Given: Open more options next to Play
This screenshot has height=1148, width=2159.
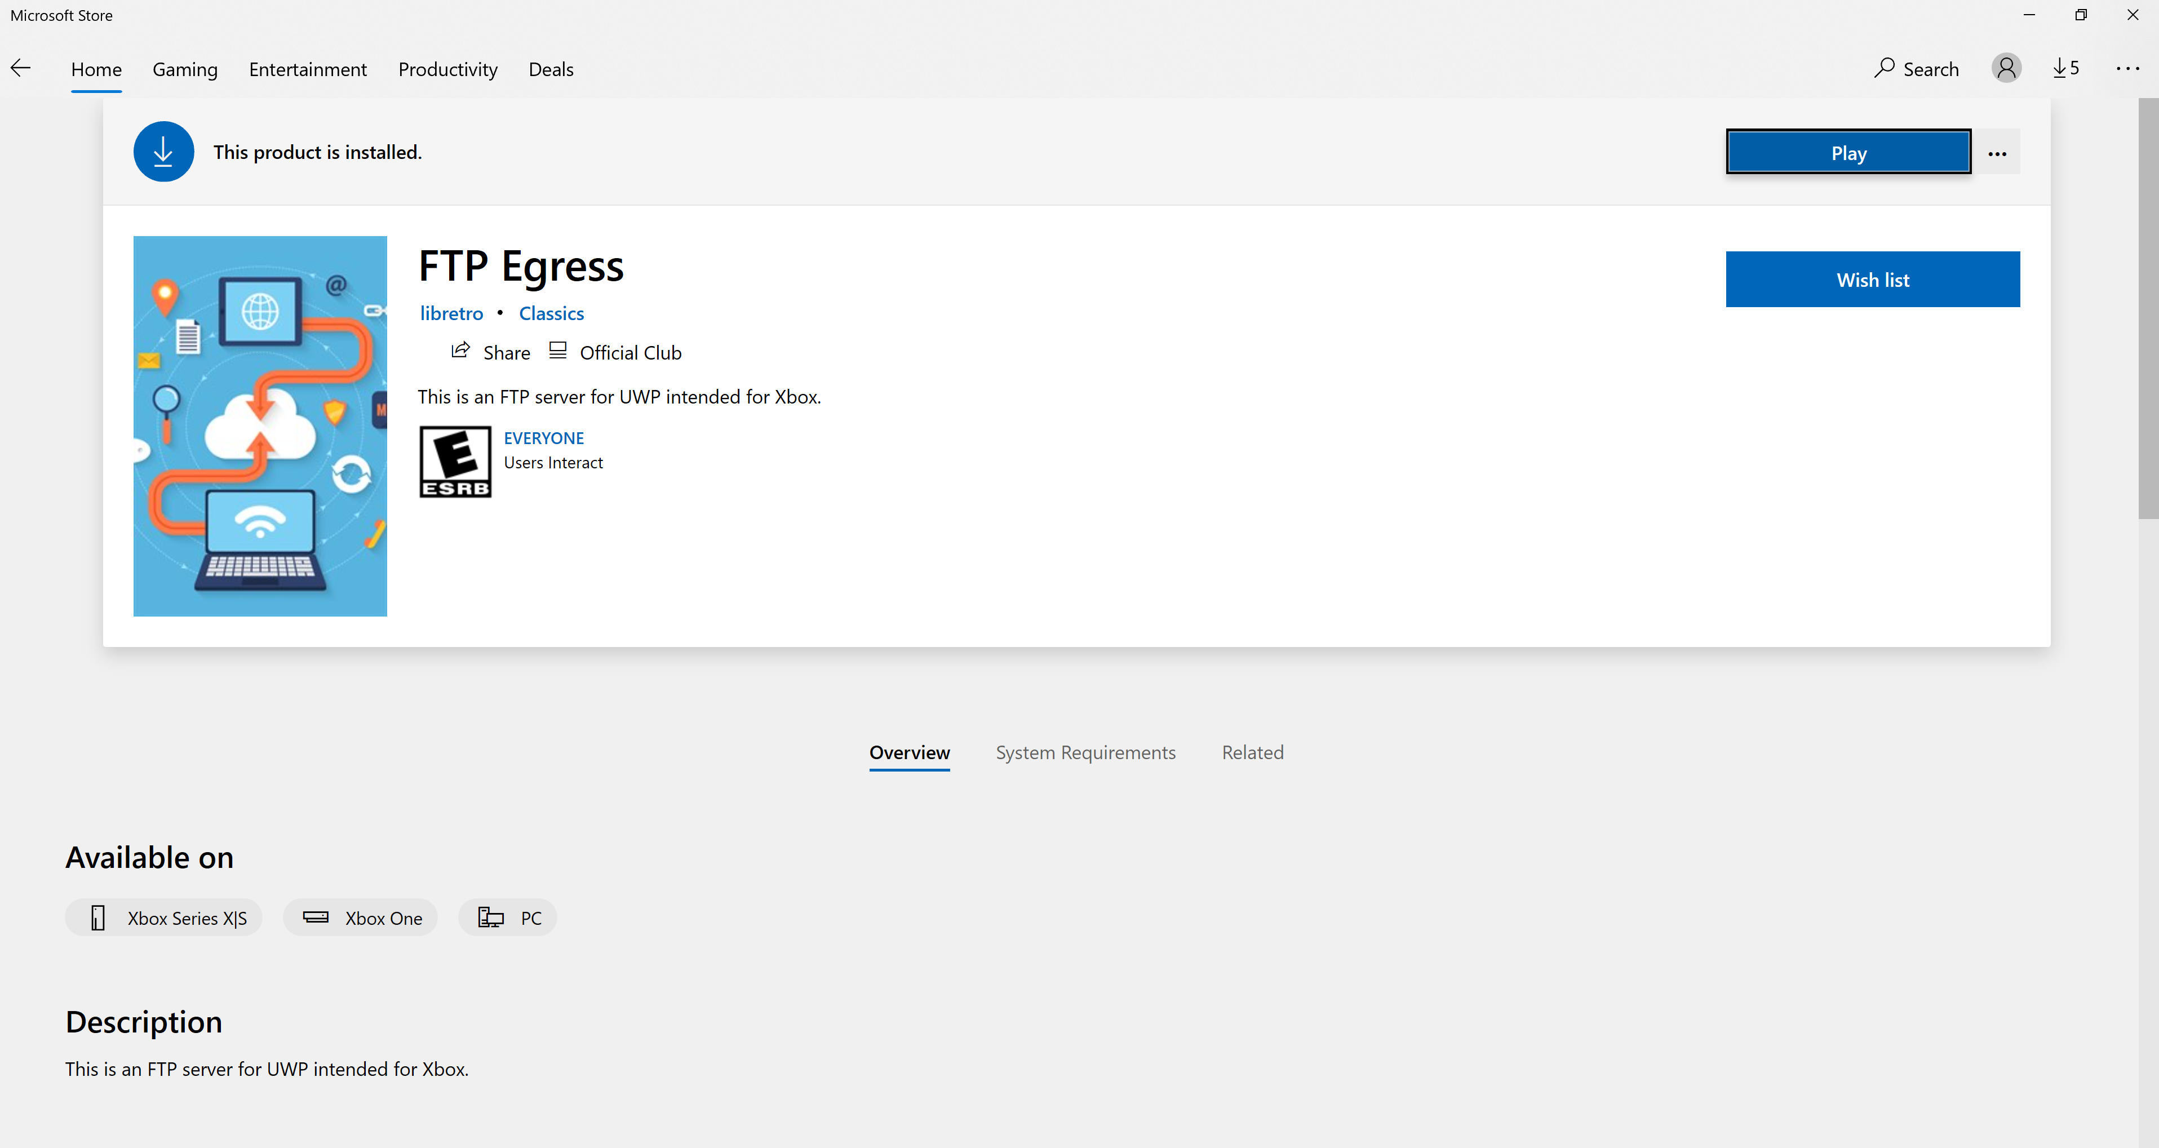Looking at the screenshot, I should click(1997, 153).
